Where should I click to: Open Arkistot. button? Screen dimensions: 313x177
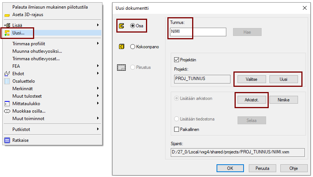pyautogui.click(x=251, y=100)
